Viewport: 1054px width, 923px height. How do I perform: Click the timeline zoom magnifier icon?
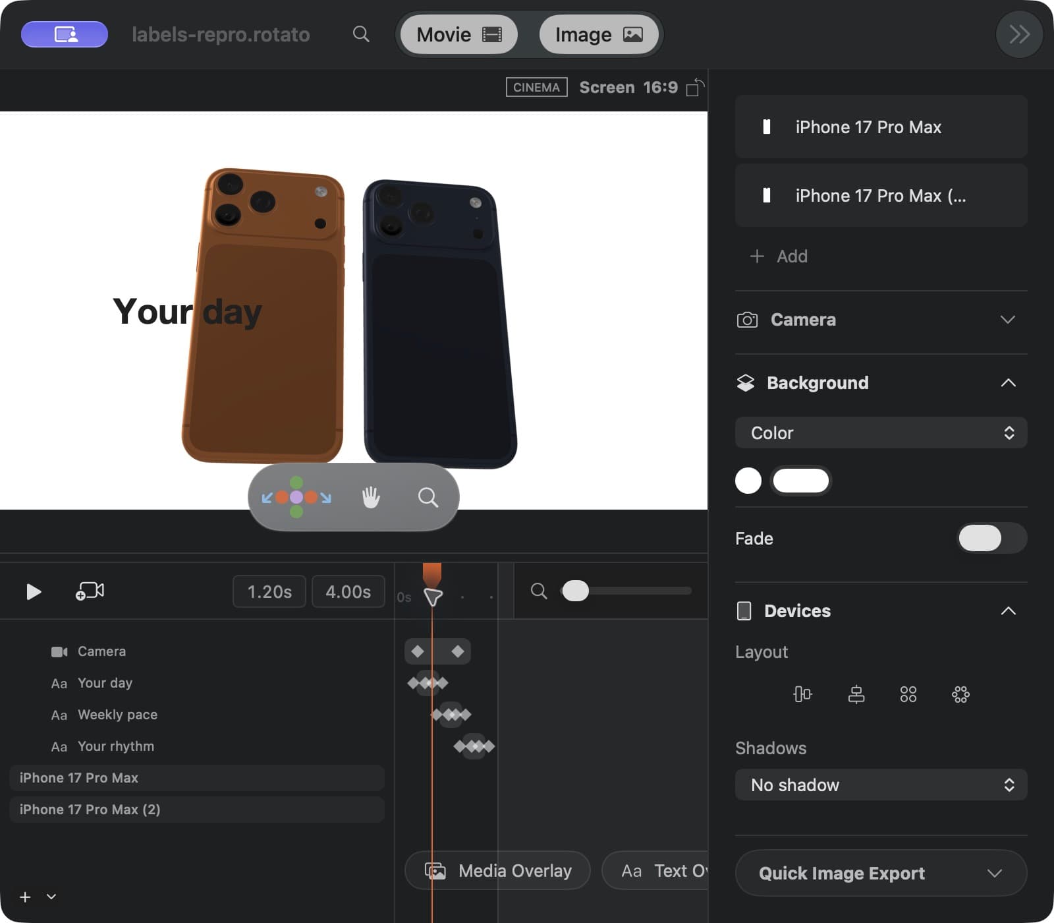click(x=539, y=591)
